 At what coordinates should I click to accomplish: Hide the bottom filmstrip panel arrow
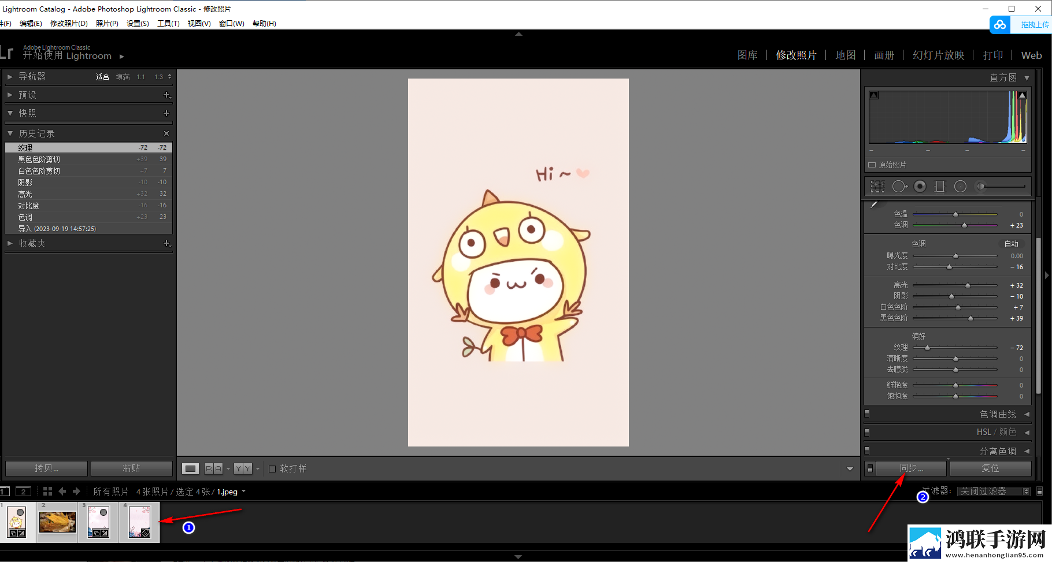[518, 557]
